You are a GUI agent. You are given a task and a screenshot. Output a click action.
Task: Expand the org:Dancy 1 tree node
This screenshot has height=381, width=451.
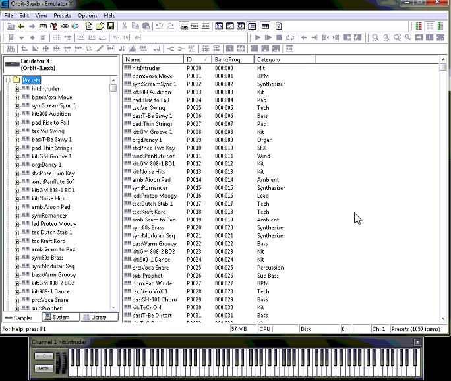tap(16, 165)
